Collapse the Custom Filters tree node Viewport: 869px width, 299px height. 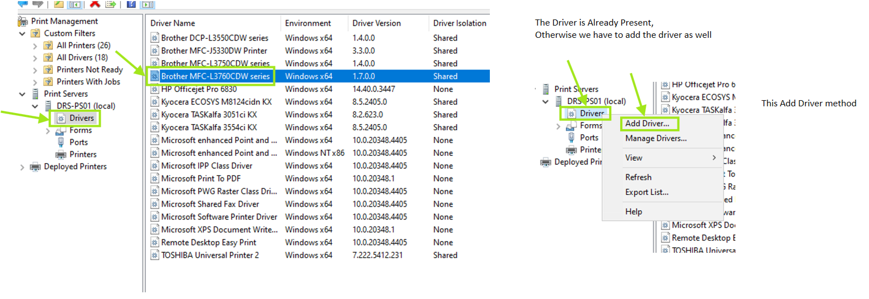point(22,33)
